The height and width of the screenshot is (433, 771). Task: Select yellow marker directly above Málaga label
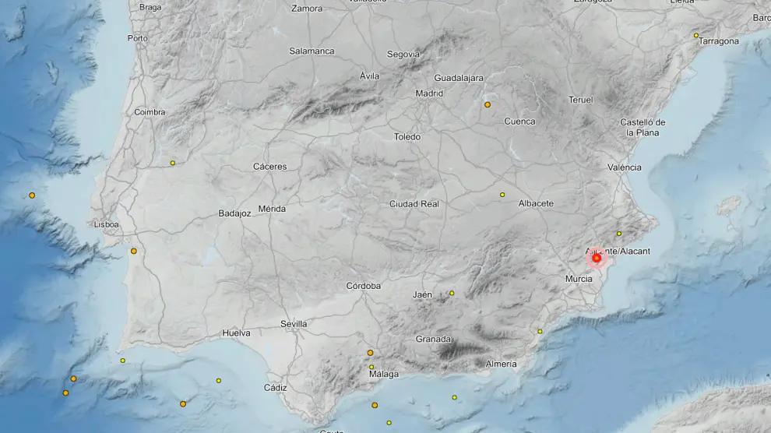(371, 367)
